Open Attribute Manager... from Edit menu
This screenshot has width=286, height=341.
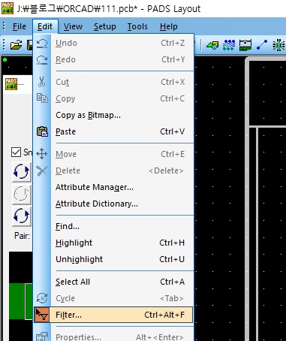tap(113, 187)
